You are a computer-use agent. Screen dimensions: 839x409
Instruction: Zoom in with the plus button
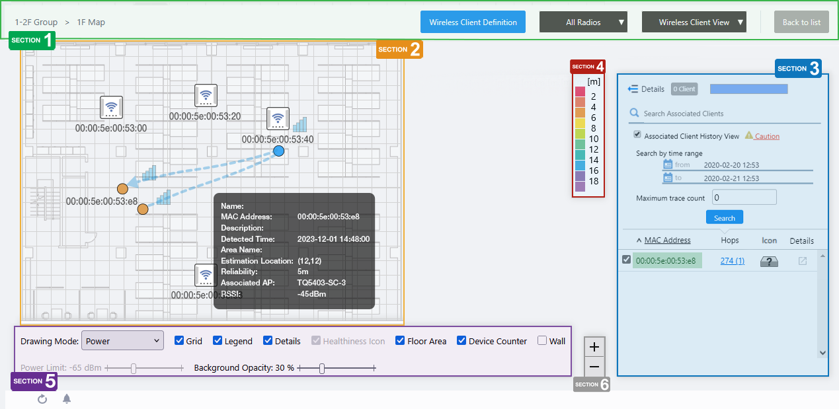click(x=594, y=347)
